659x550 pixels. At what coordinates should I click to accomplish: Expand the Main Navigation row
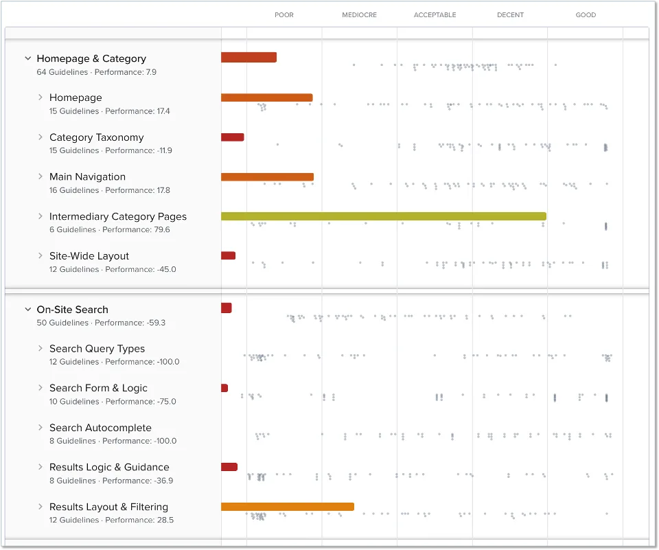click(41, 176)
